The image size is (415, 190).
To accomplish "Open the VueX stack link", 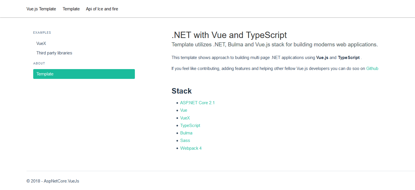I will pos(185,118).
